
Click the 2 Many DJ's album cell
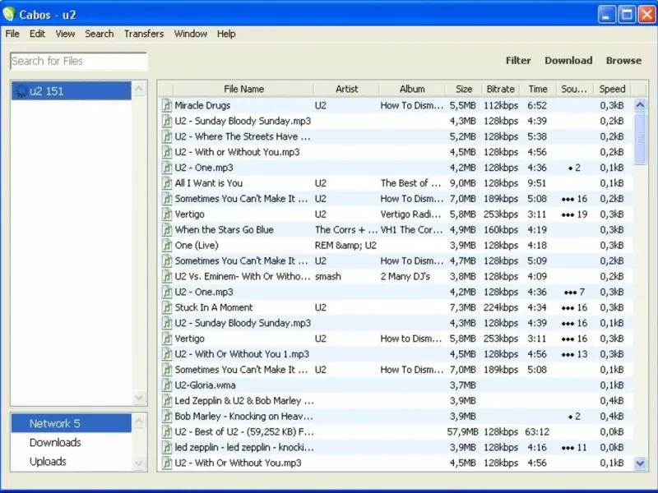tap(405, 276)
